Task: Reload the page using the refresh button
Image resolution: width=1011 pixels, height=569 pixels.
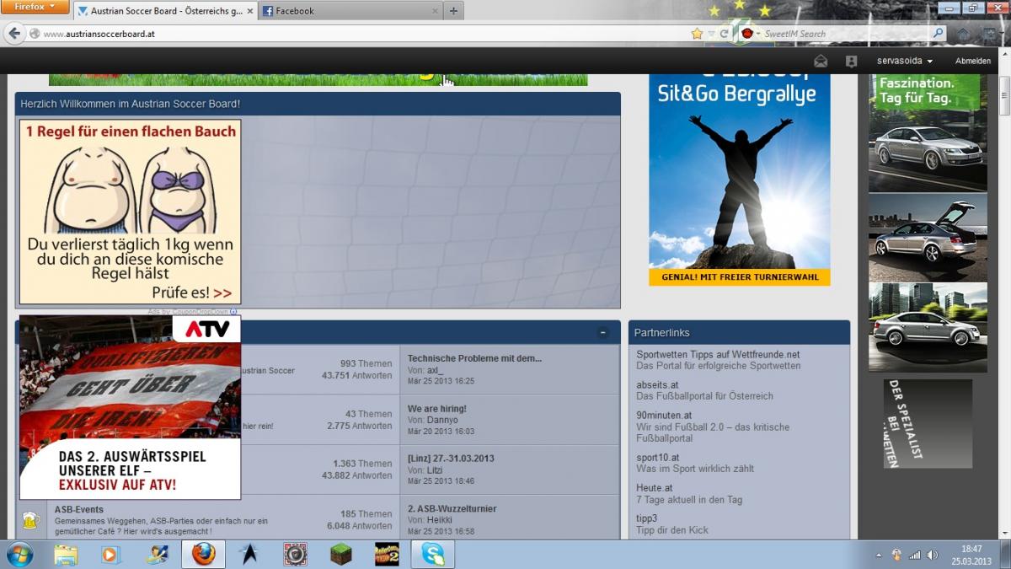Action: point(724,34)
